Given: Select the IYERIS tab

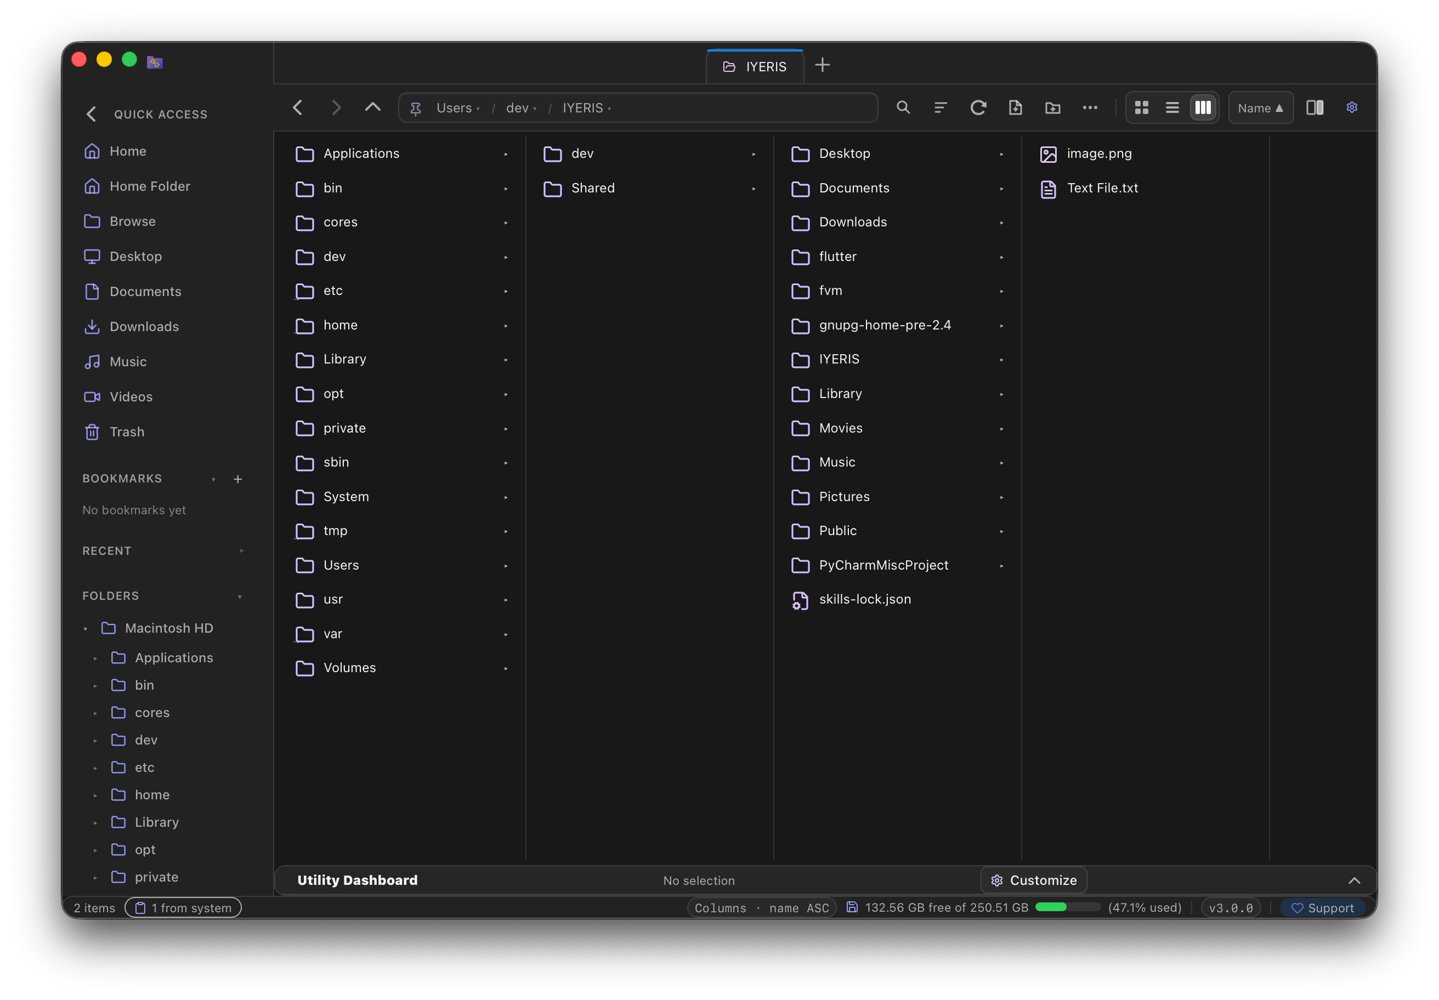Looking at the screenshot, I should pyautogui.click(x=755, y=66).
